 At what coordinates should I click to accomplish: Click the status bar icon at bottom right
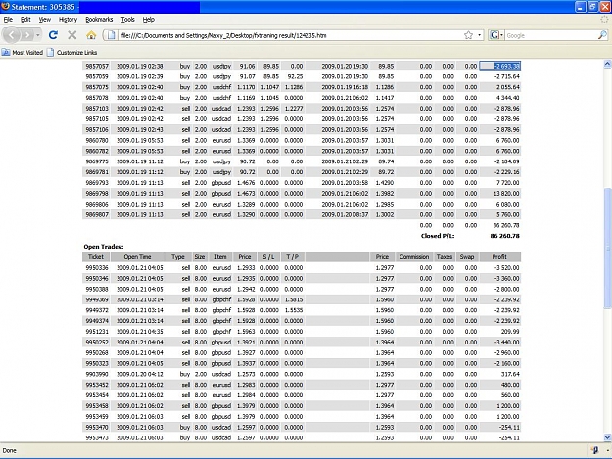pos(594,450)
